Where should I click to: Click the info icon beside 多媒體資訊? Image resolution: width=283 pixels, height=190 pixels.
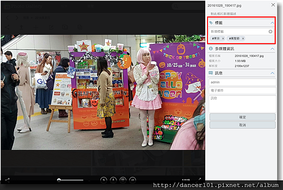coord(211,48)
